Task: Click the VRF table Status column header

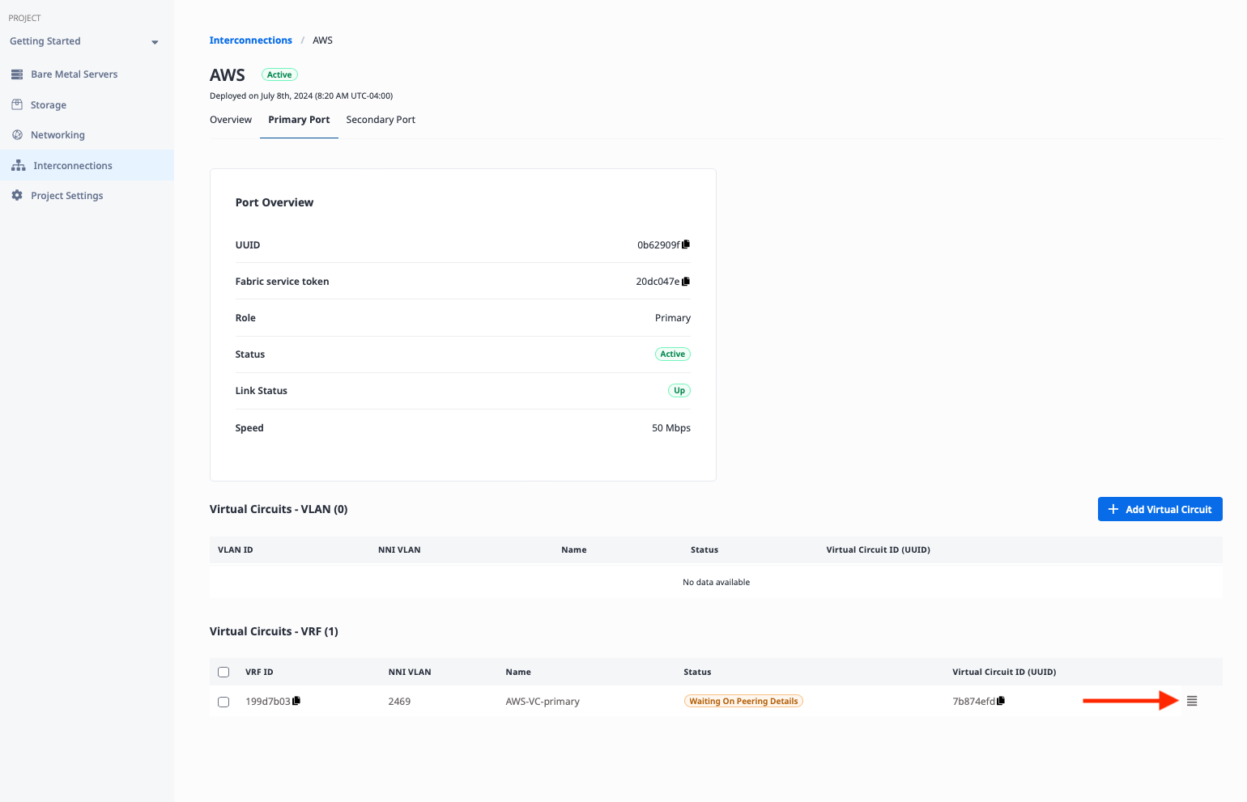Action: click(x=697, y=672)
